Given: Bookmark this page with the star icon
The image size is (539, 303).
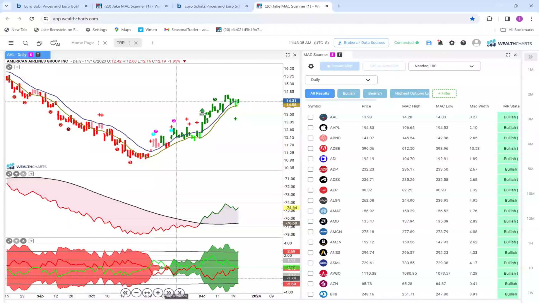Looking at the screenshot, I should pyautogui.click(x=472, y=19).
